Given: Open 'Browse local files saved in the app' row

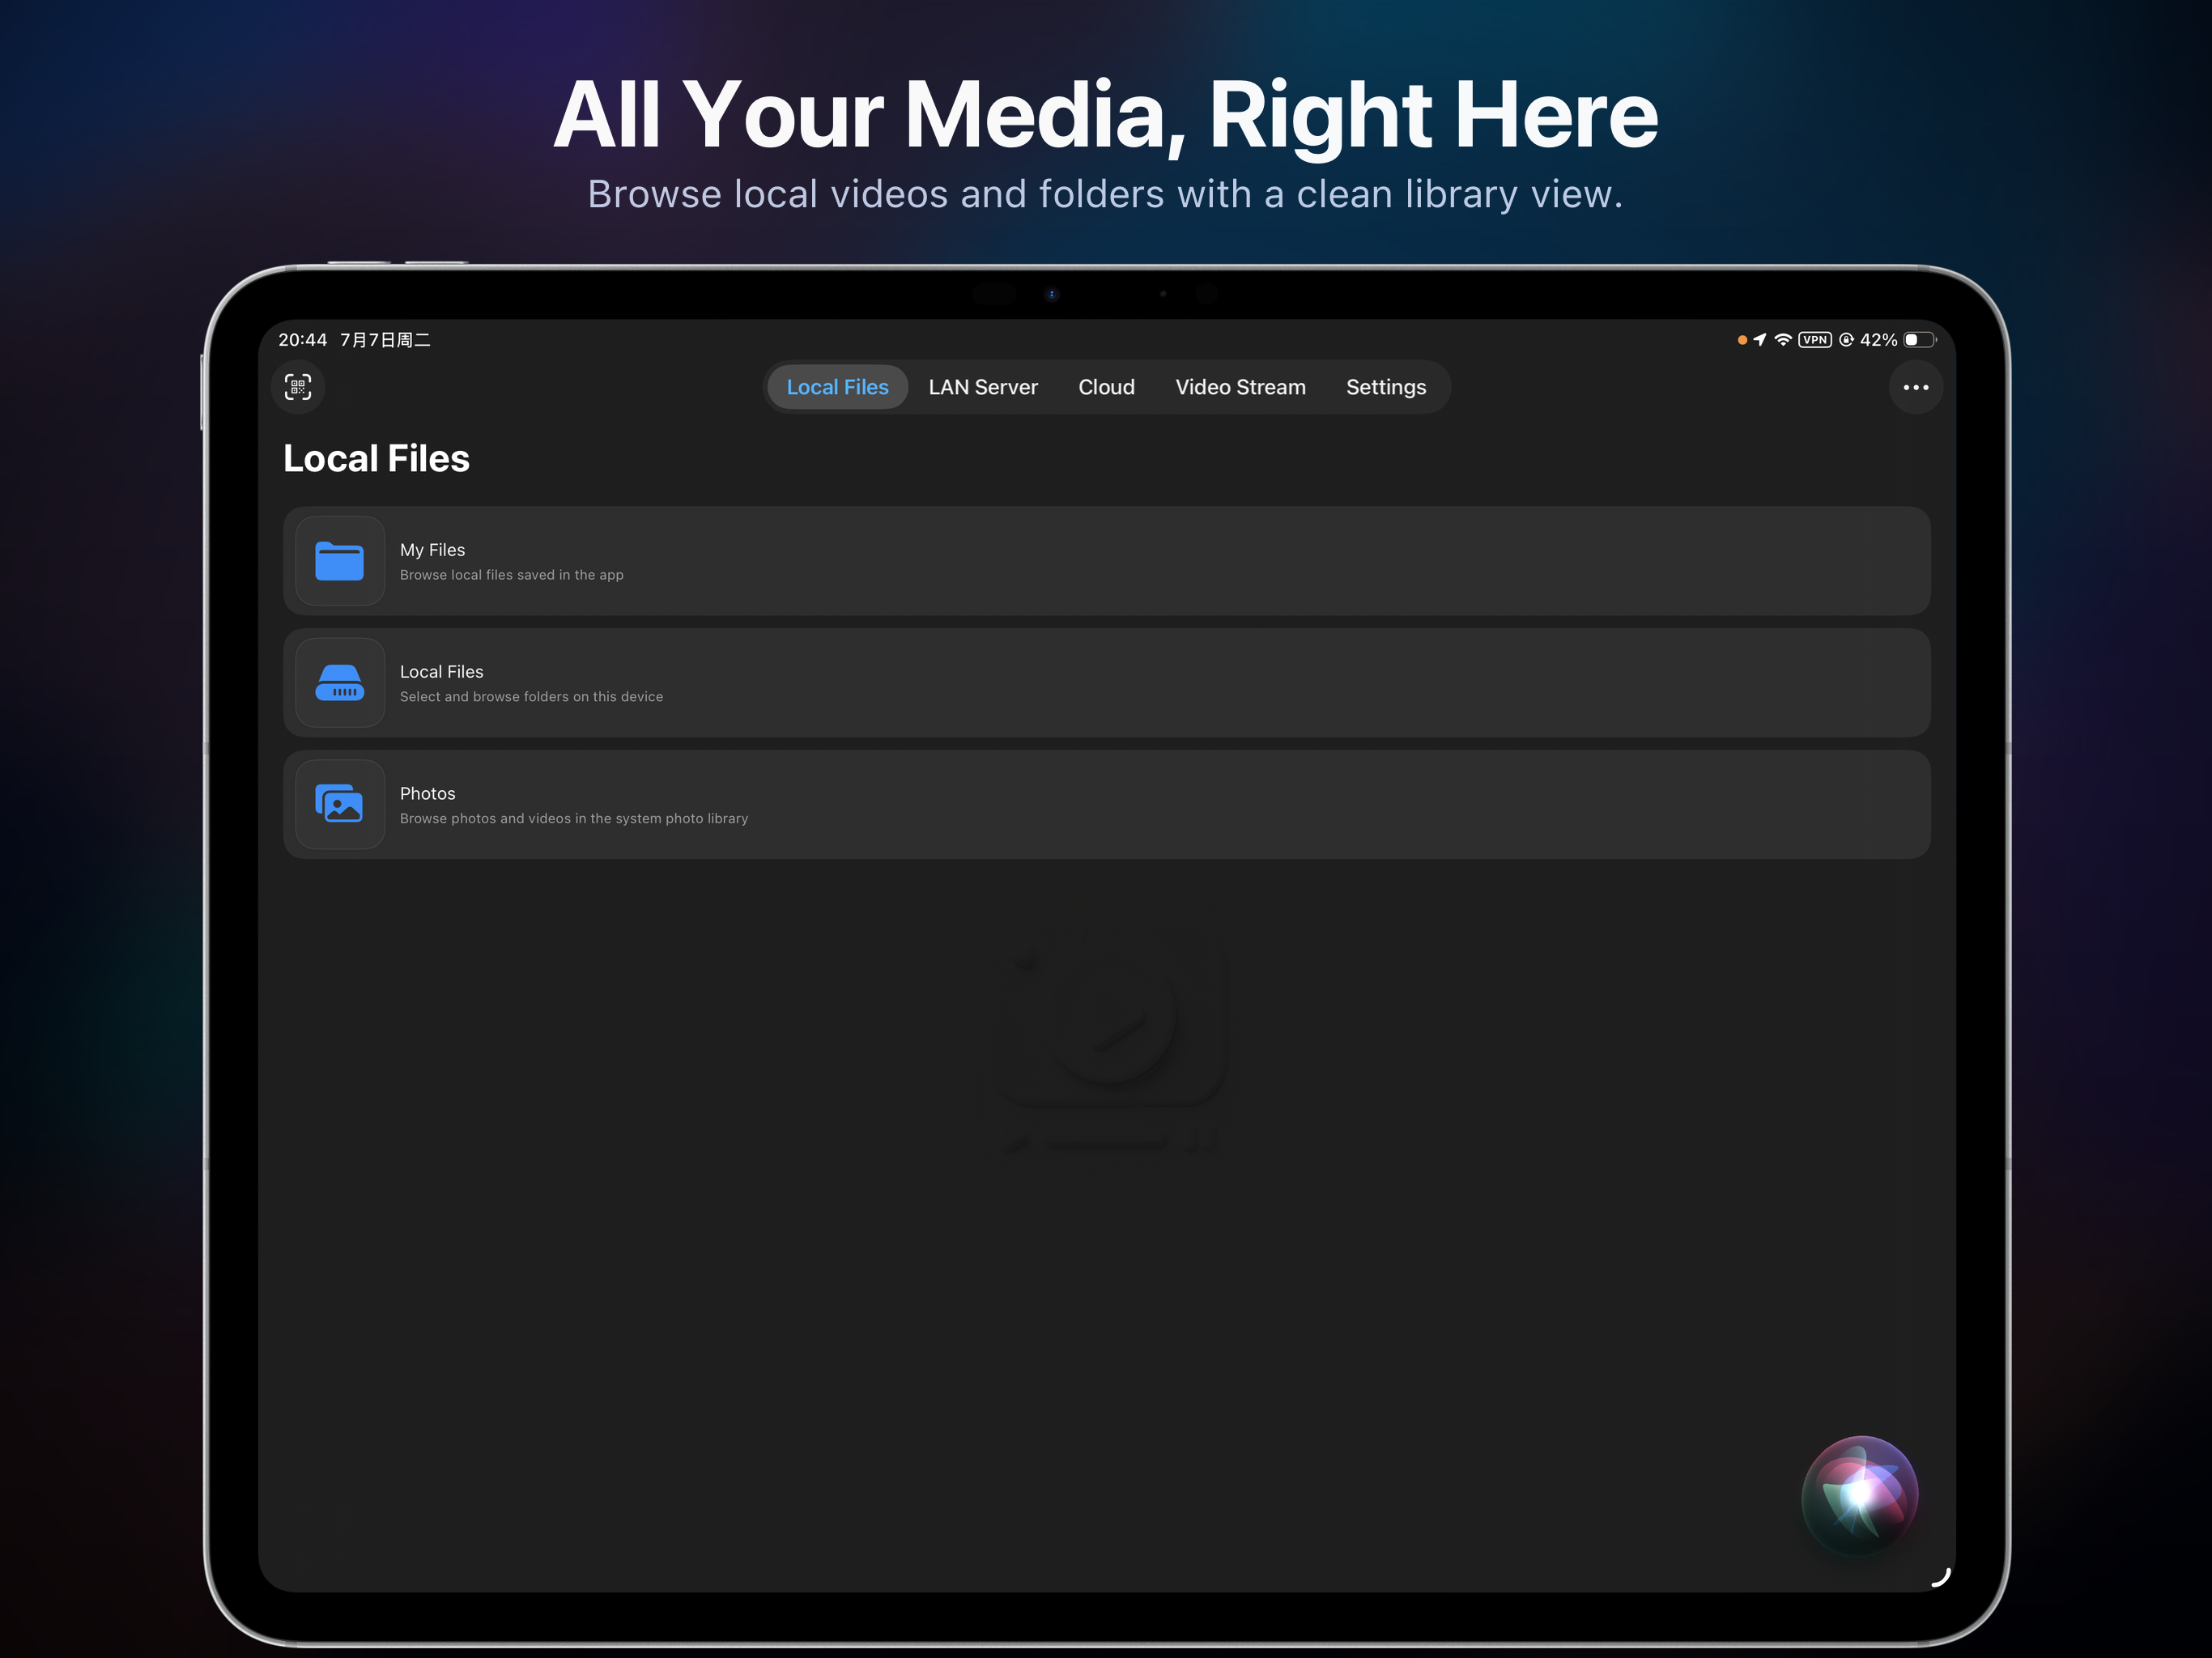Looking at the screenshot, I should [1106, 561].
